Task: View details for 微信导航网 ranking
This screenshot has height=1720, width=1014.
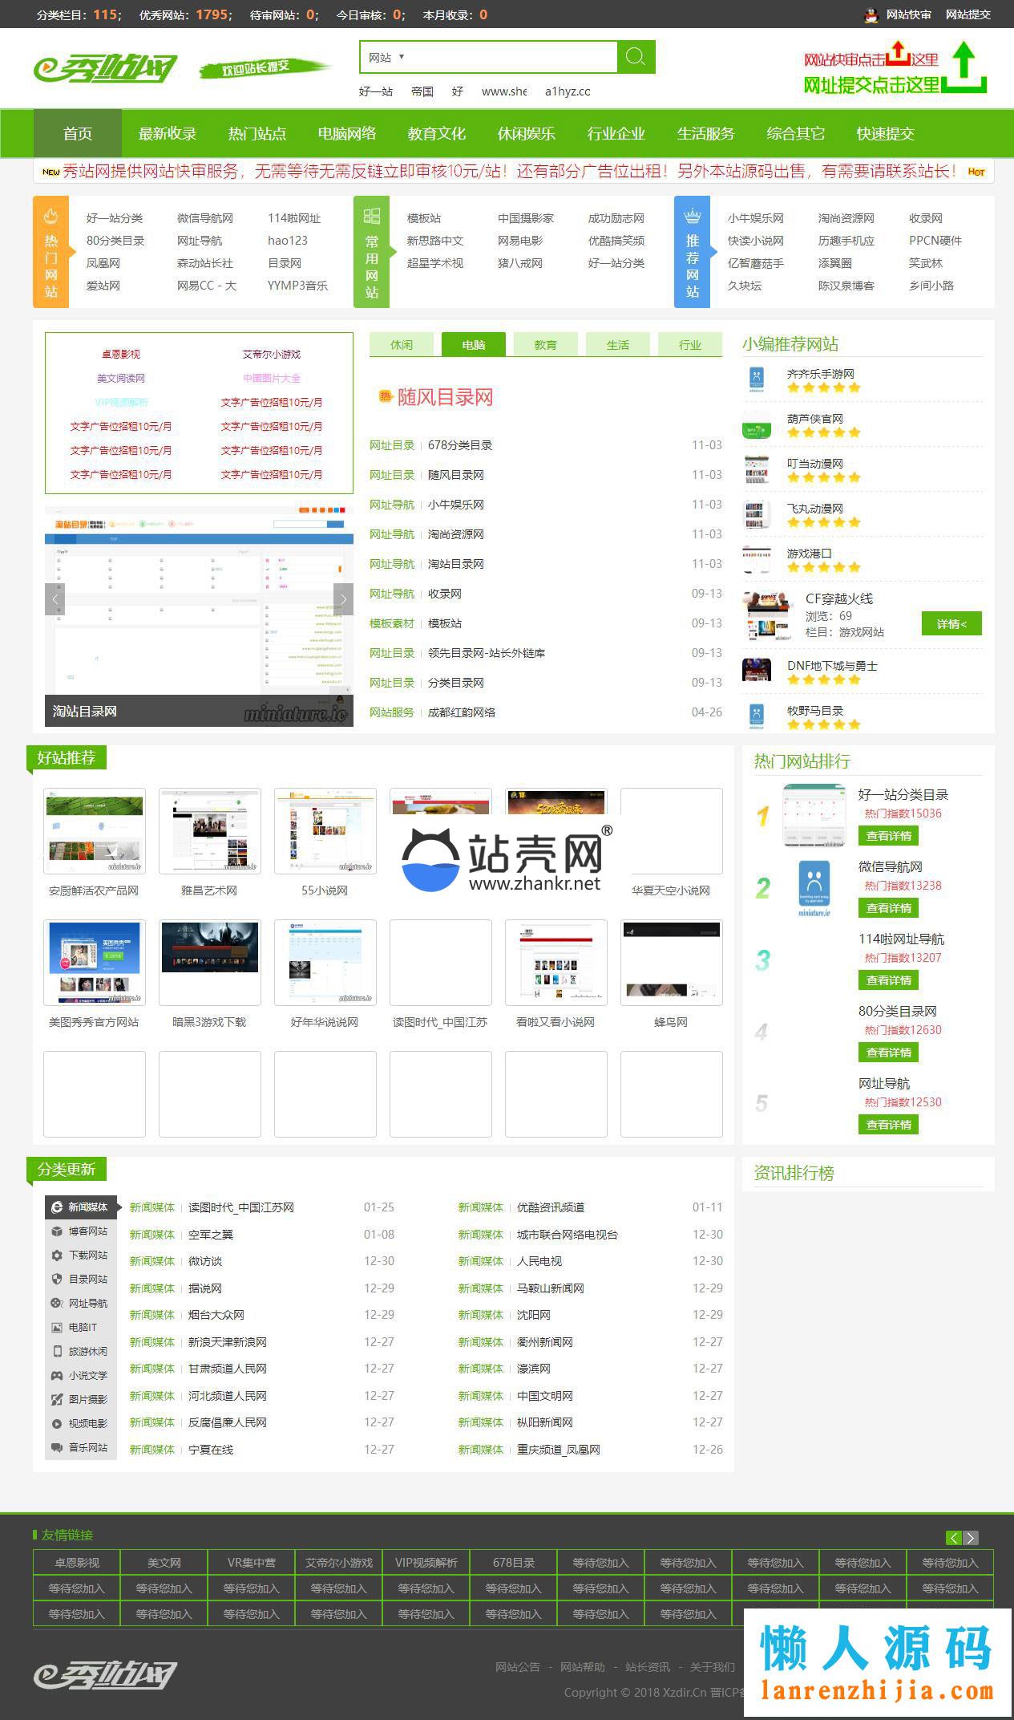Action: point(888,908)
